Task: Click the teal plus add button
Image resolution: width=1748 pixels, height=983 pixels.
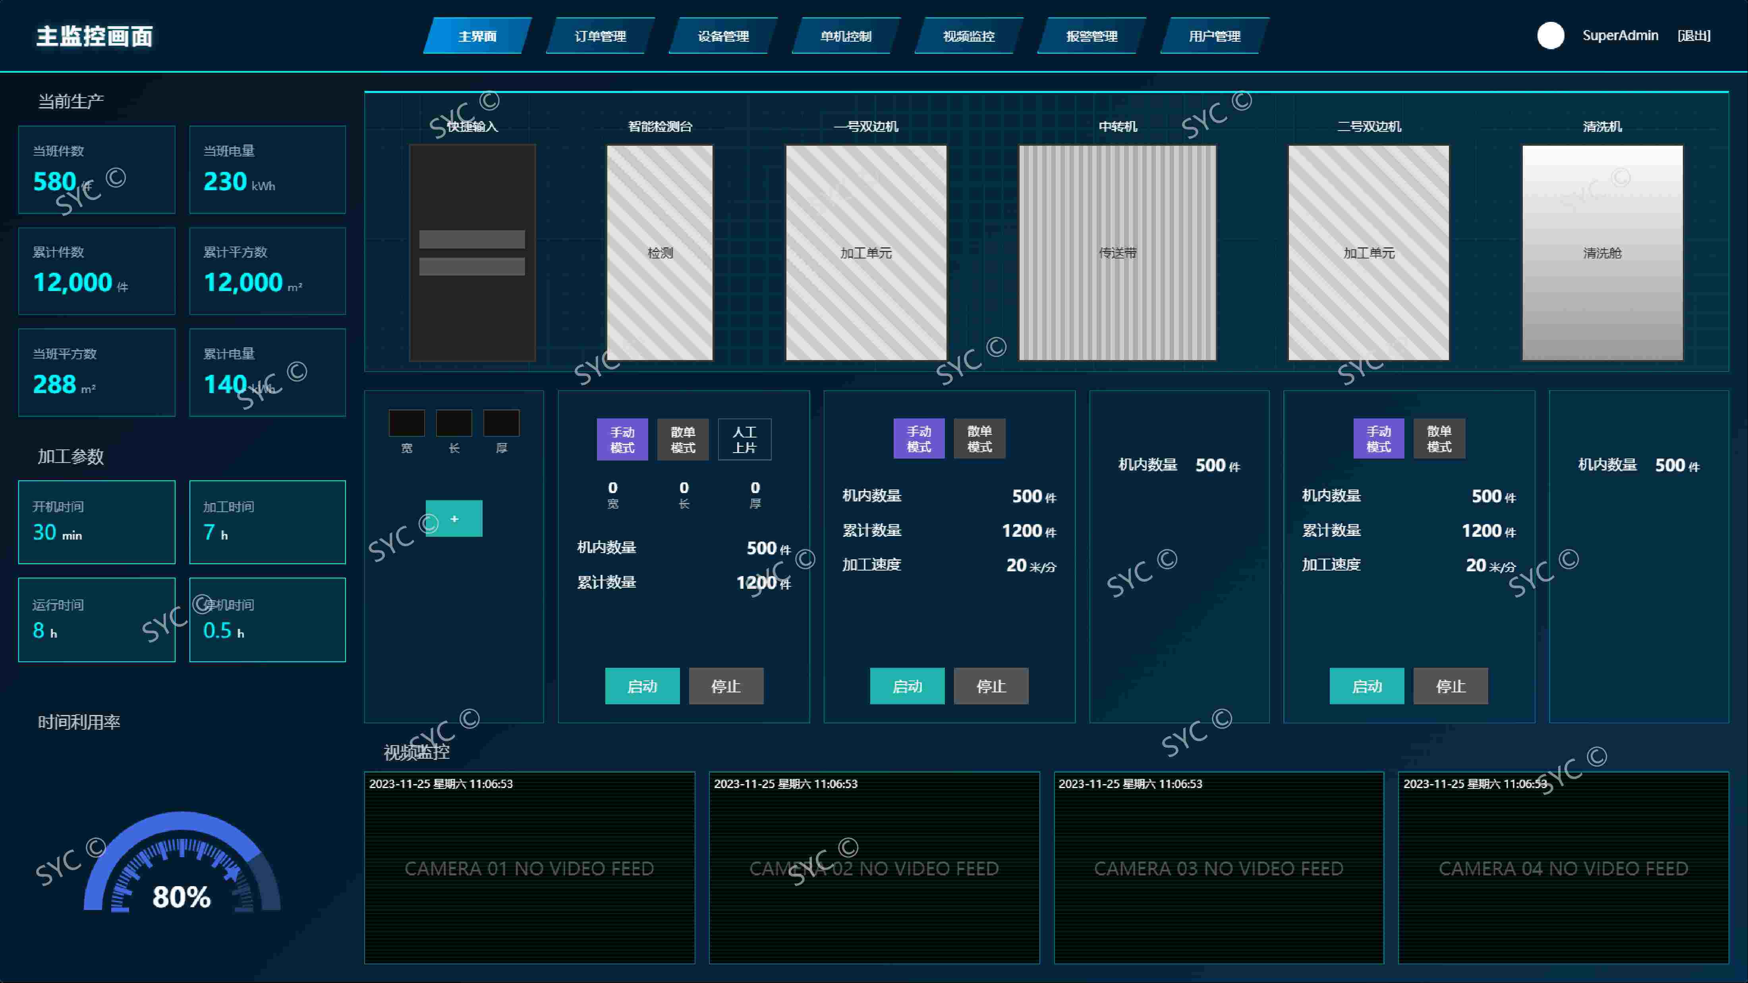Action: point(454,518)
